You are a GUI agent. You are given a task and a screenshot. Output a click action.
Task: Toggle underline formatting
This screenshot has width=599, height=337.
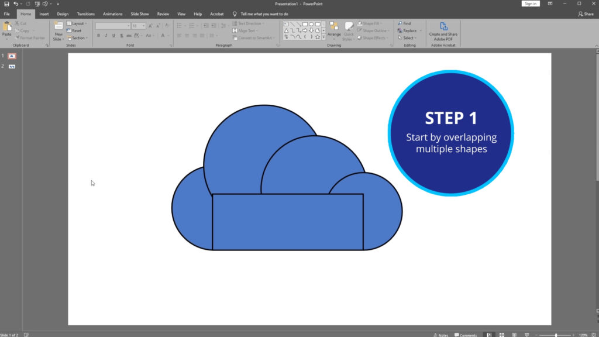click(113, 35)
